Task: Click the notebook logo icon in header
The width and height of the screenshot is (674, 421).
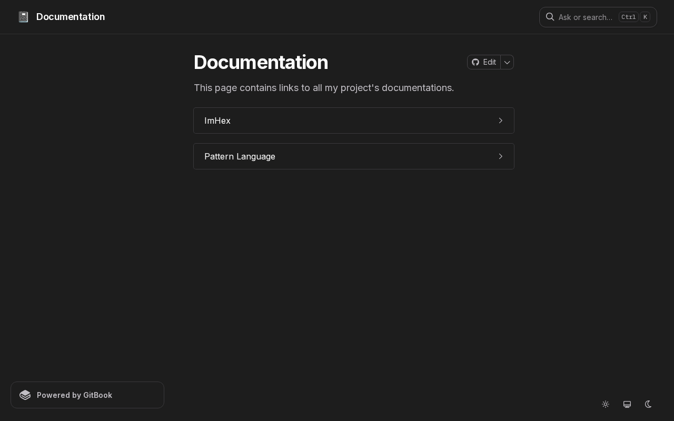Action: point(23,17)
